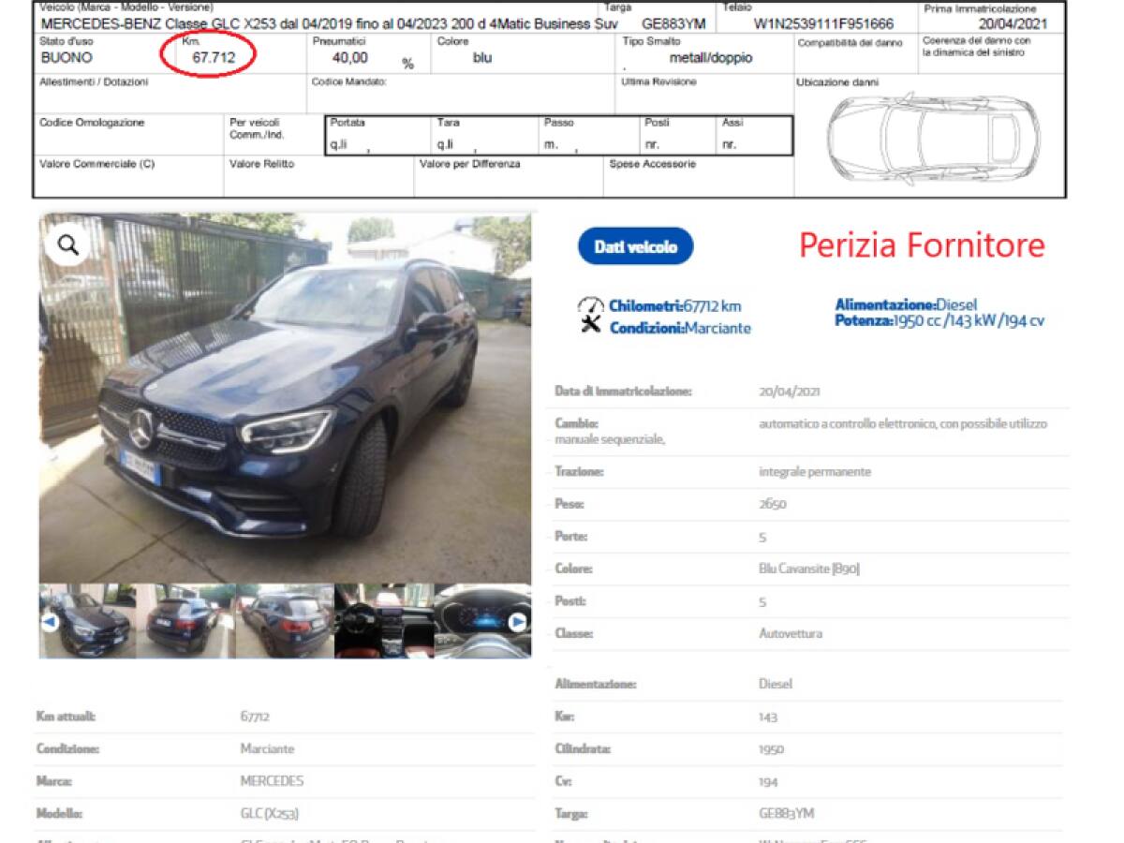This screenshot has width=1124, height=843.
Task: Select the second thumbnail showing rear of car
Action: coord(185,622)
